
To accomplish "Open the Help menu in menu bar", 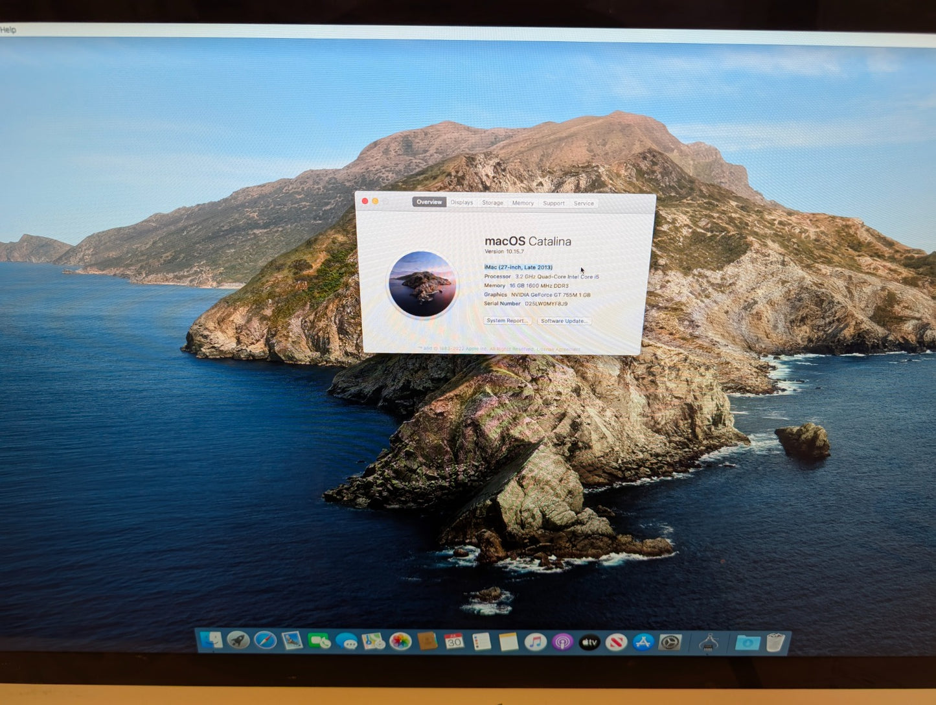I will [8, 30].
